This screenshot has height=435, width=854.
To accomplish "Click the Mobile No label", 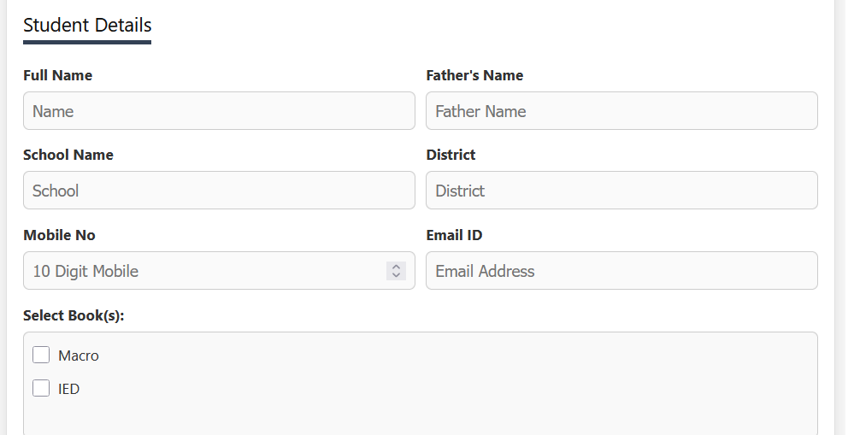I will 59,235.
